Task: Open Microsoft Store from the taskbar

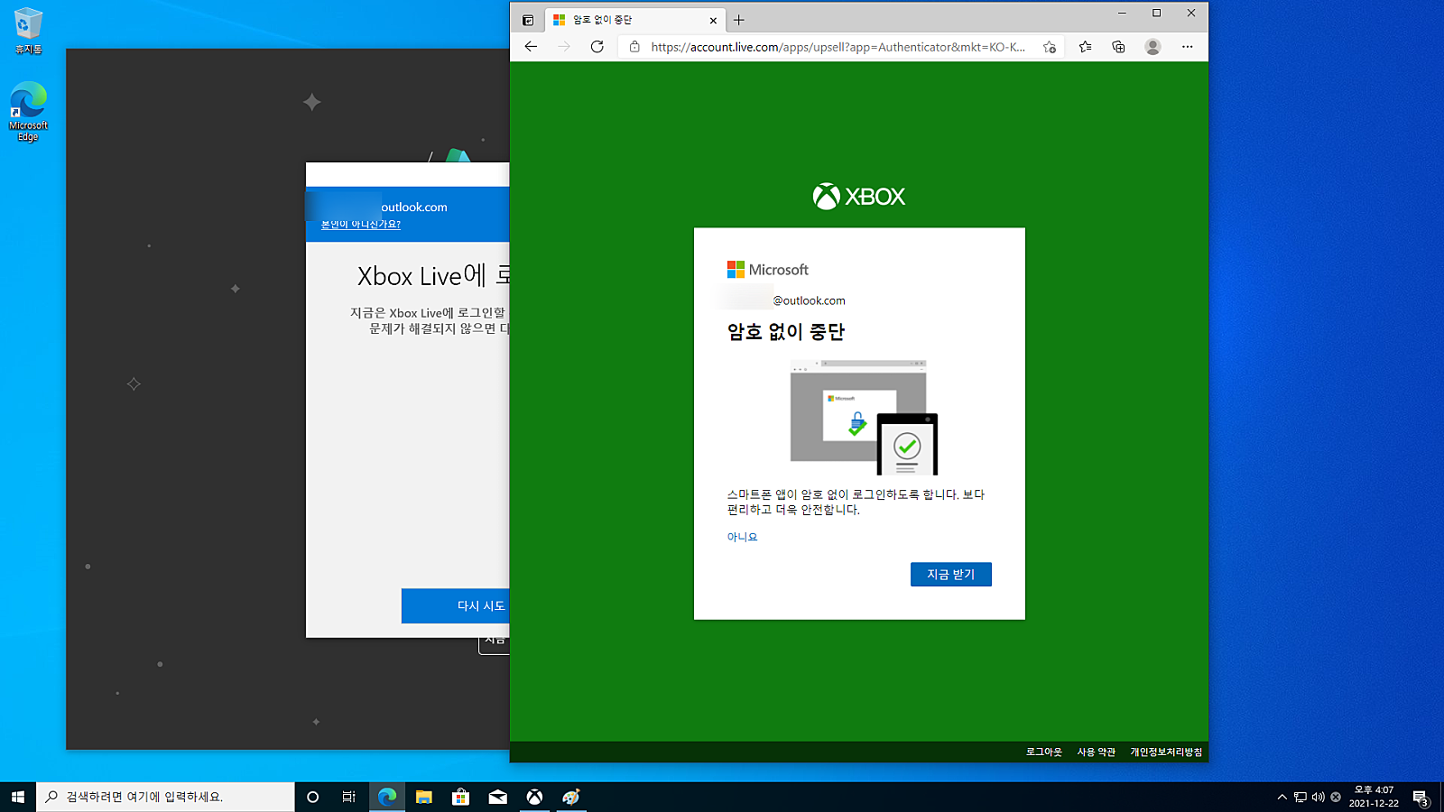Action: (x=461, y=797)
